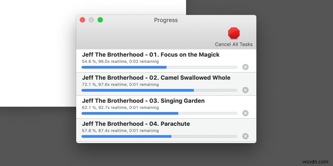The height and width of the screenshot is (166, 333).
Task: Click the Cancel All Tasks text label
Action: (234, 44)
